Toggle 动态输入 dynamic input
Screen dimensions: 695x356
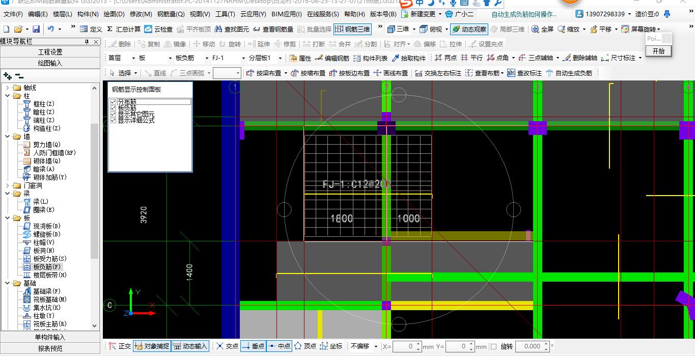190,346
